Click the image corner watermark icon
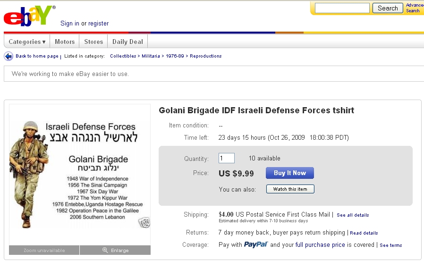 (144, 223)
